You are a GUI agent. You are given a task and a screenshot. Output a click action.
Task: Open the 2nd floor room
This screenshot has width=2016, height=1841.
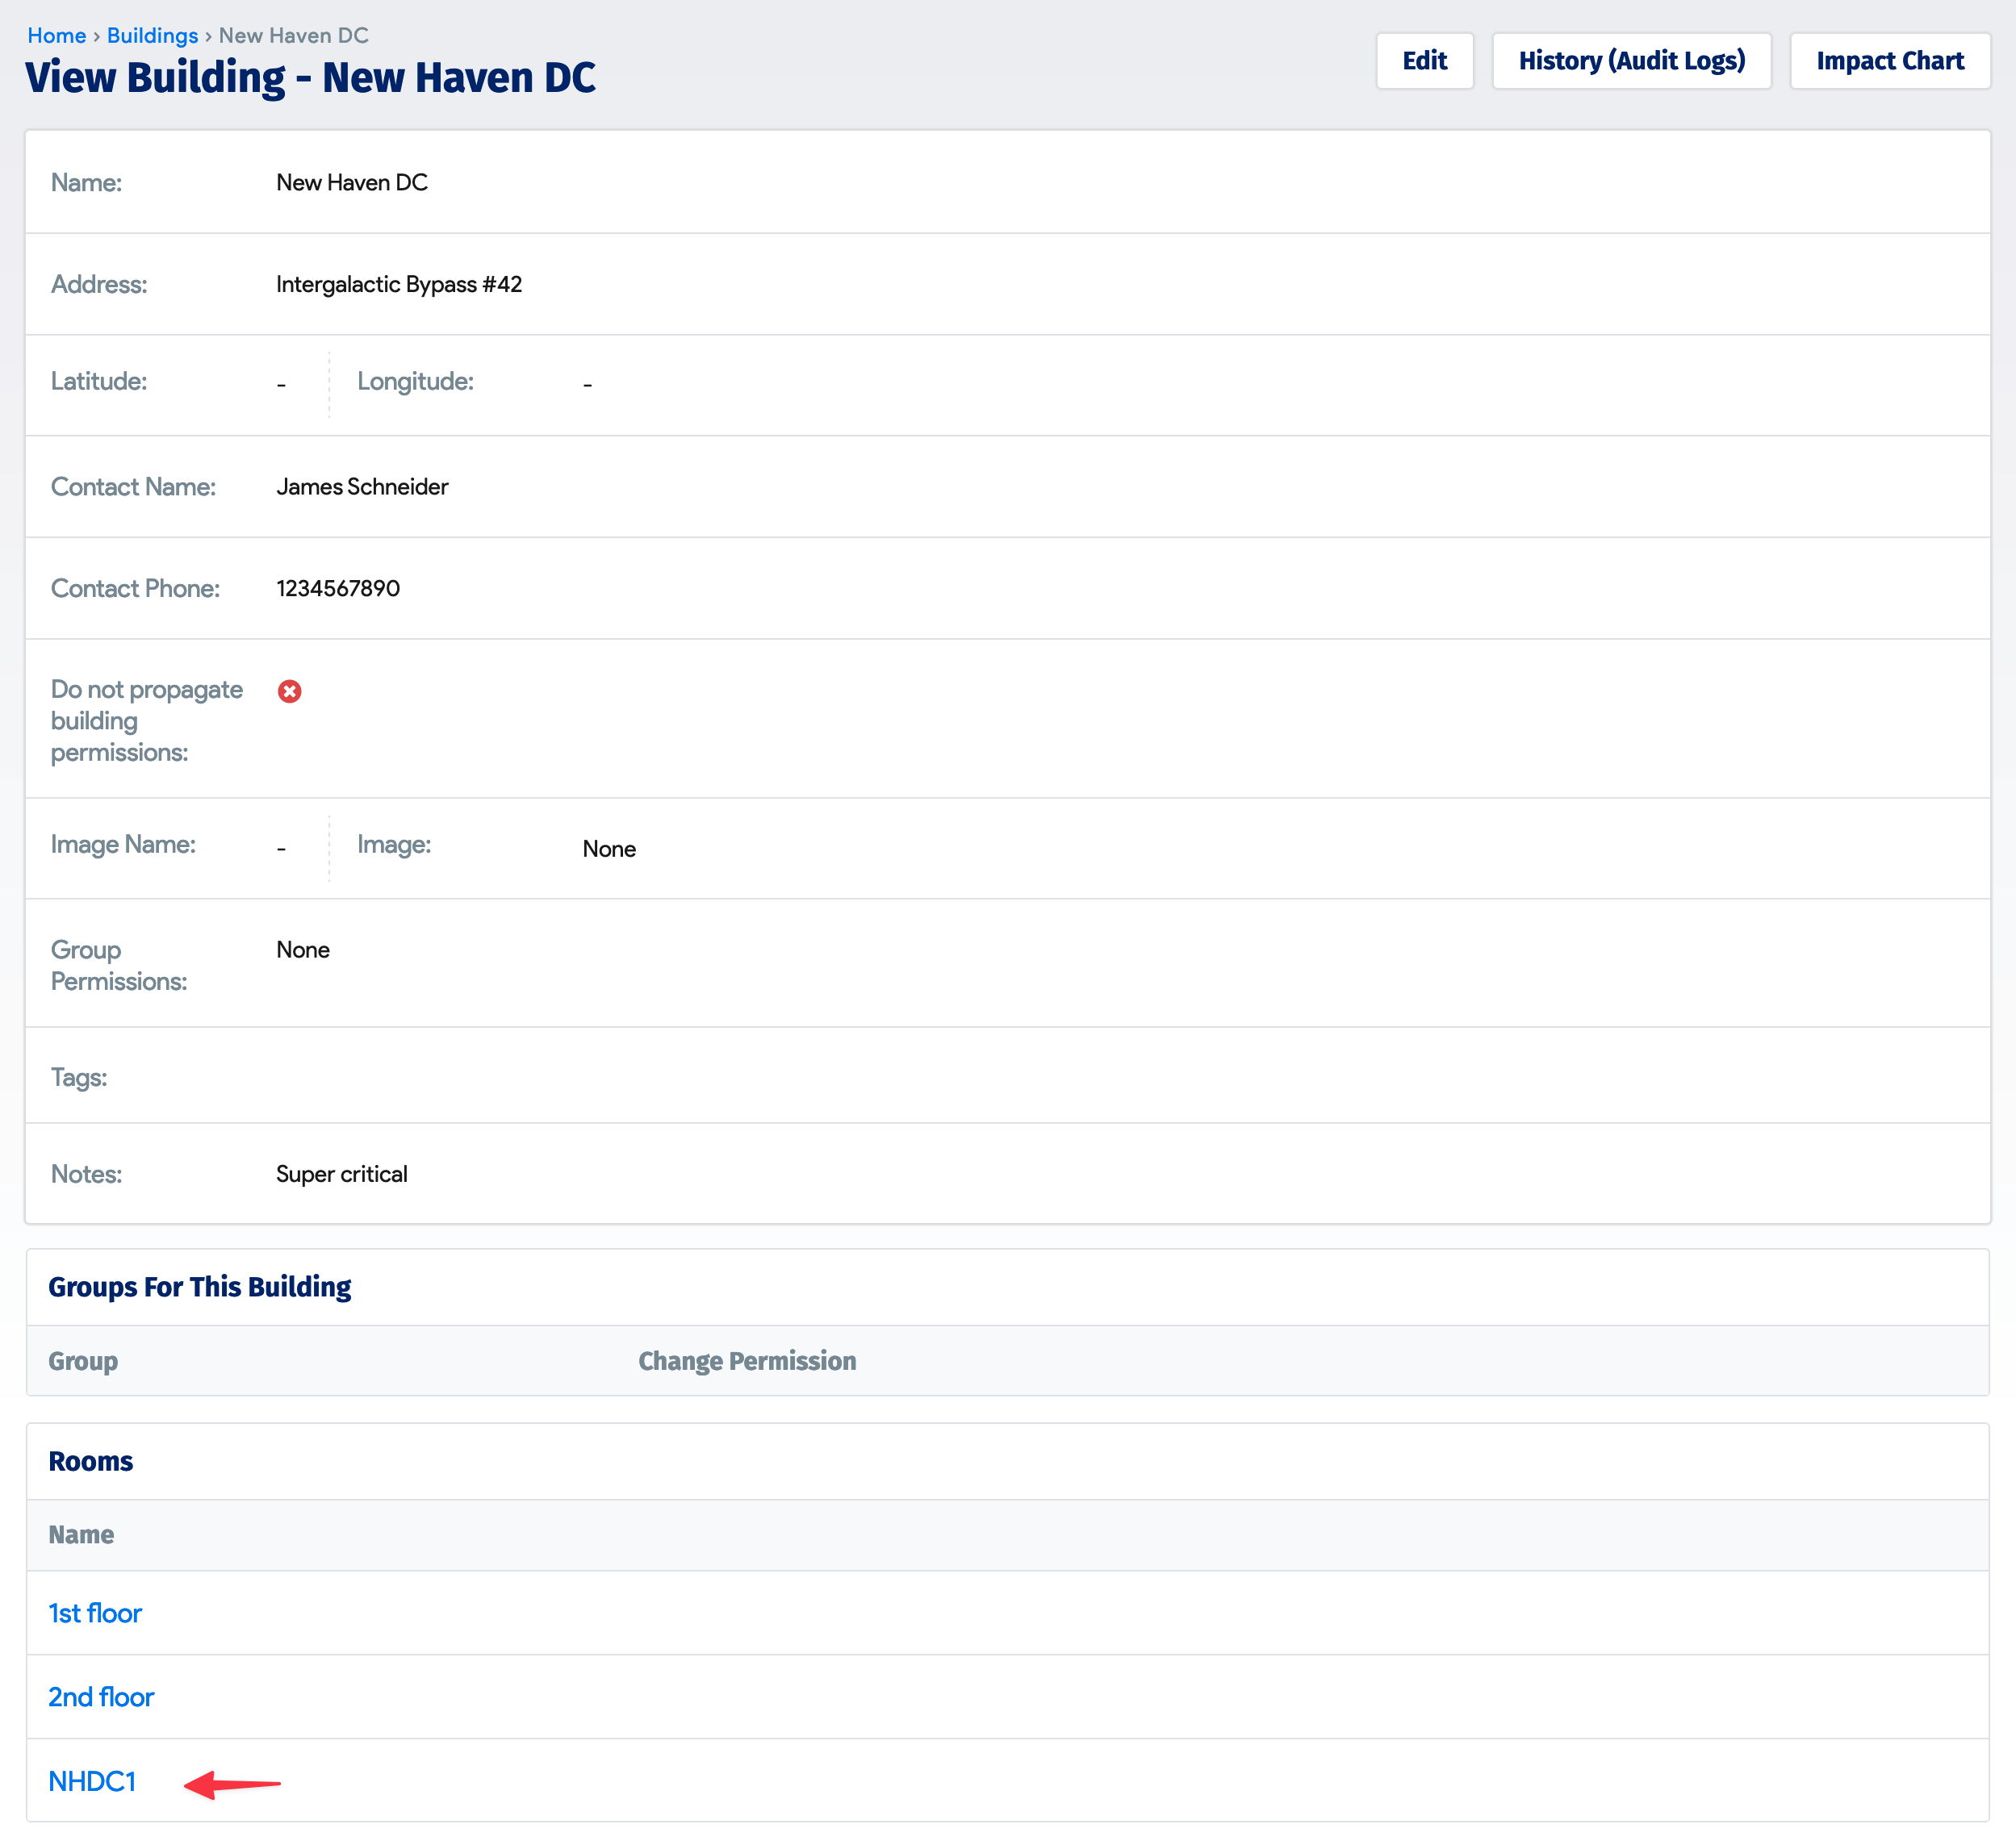[101, 1696]
